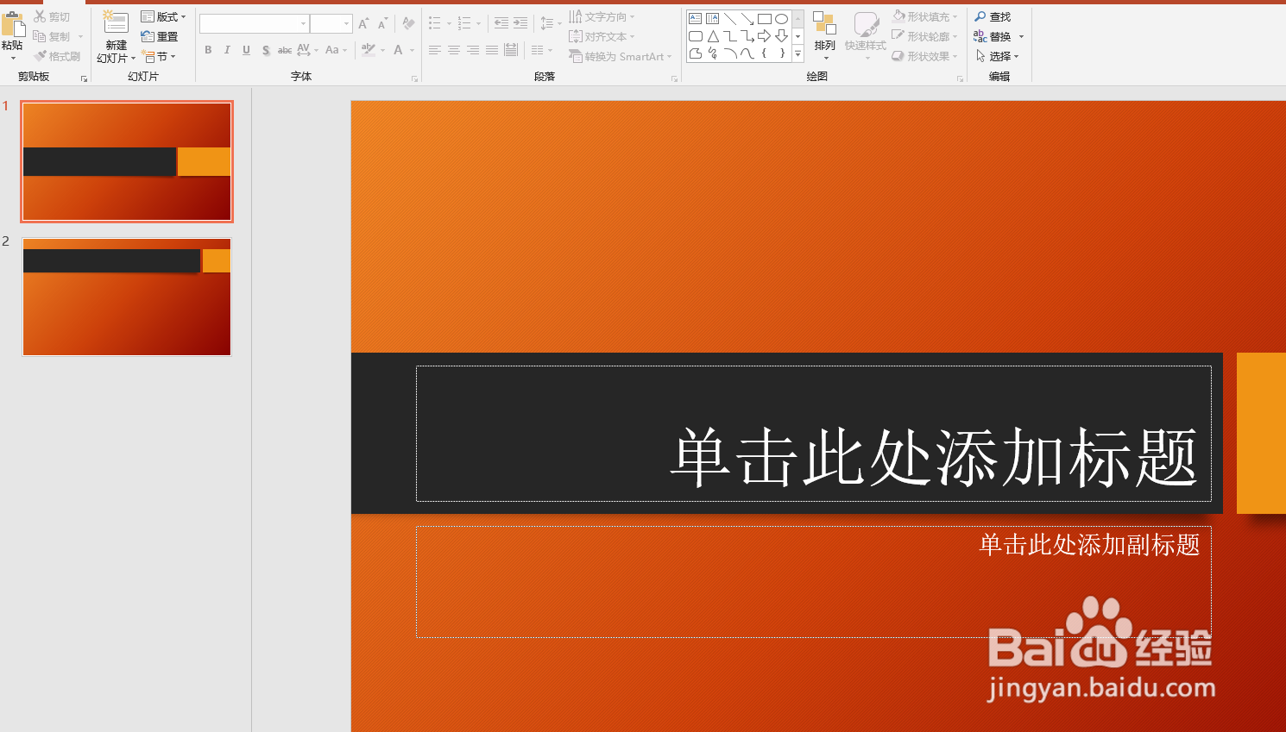Click the Cut (剪切) icon
The width and height of the screenshot is (1286, 732).
click(x=40, y=16)
